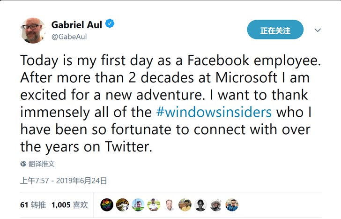Screen dimensions: 341x219
Task: Open the second liker avatar from left
Action: (x=123, y=205)
